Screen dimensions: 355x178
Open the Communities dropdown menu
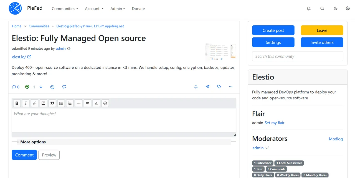point(65,9)
